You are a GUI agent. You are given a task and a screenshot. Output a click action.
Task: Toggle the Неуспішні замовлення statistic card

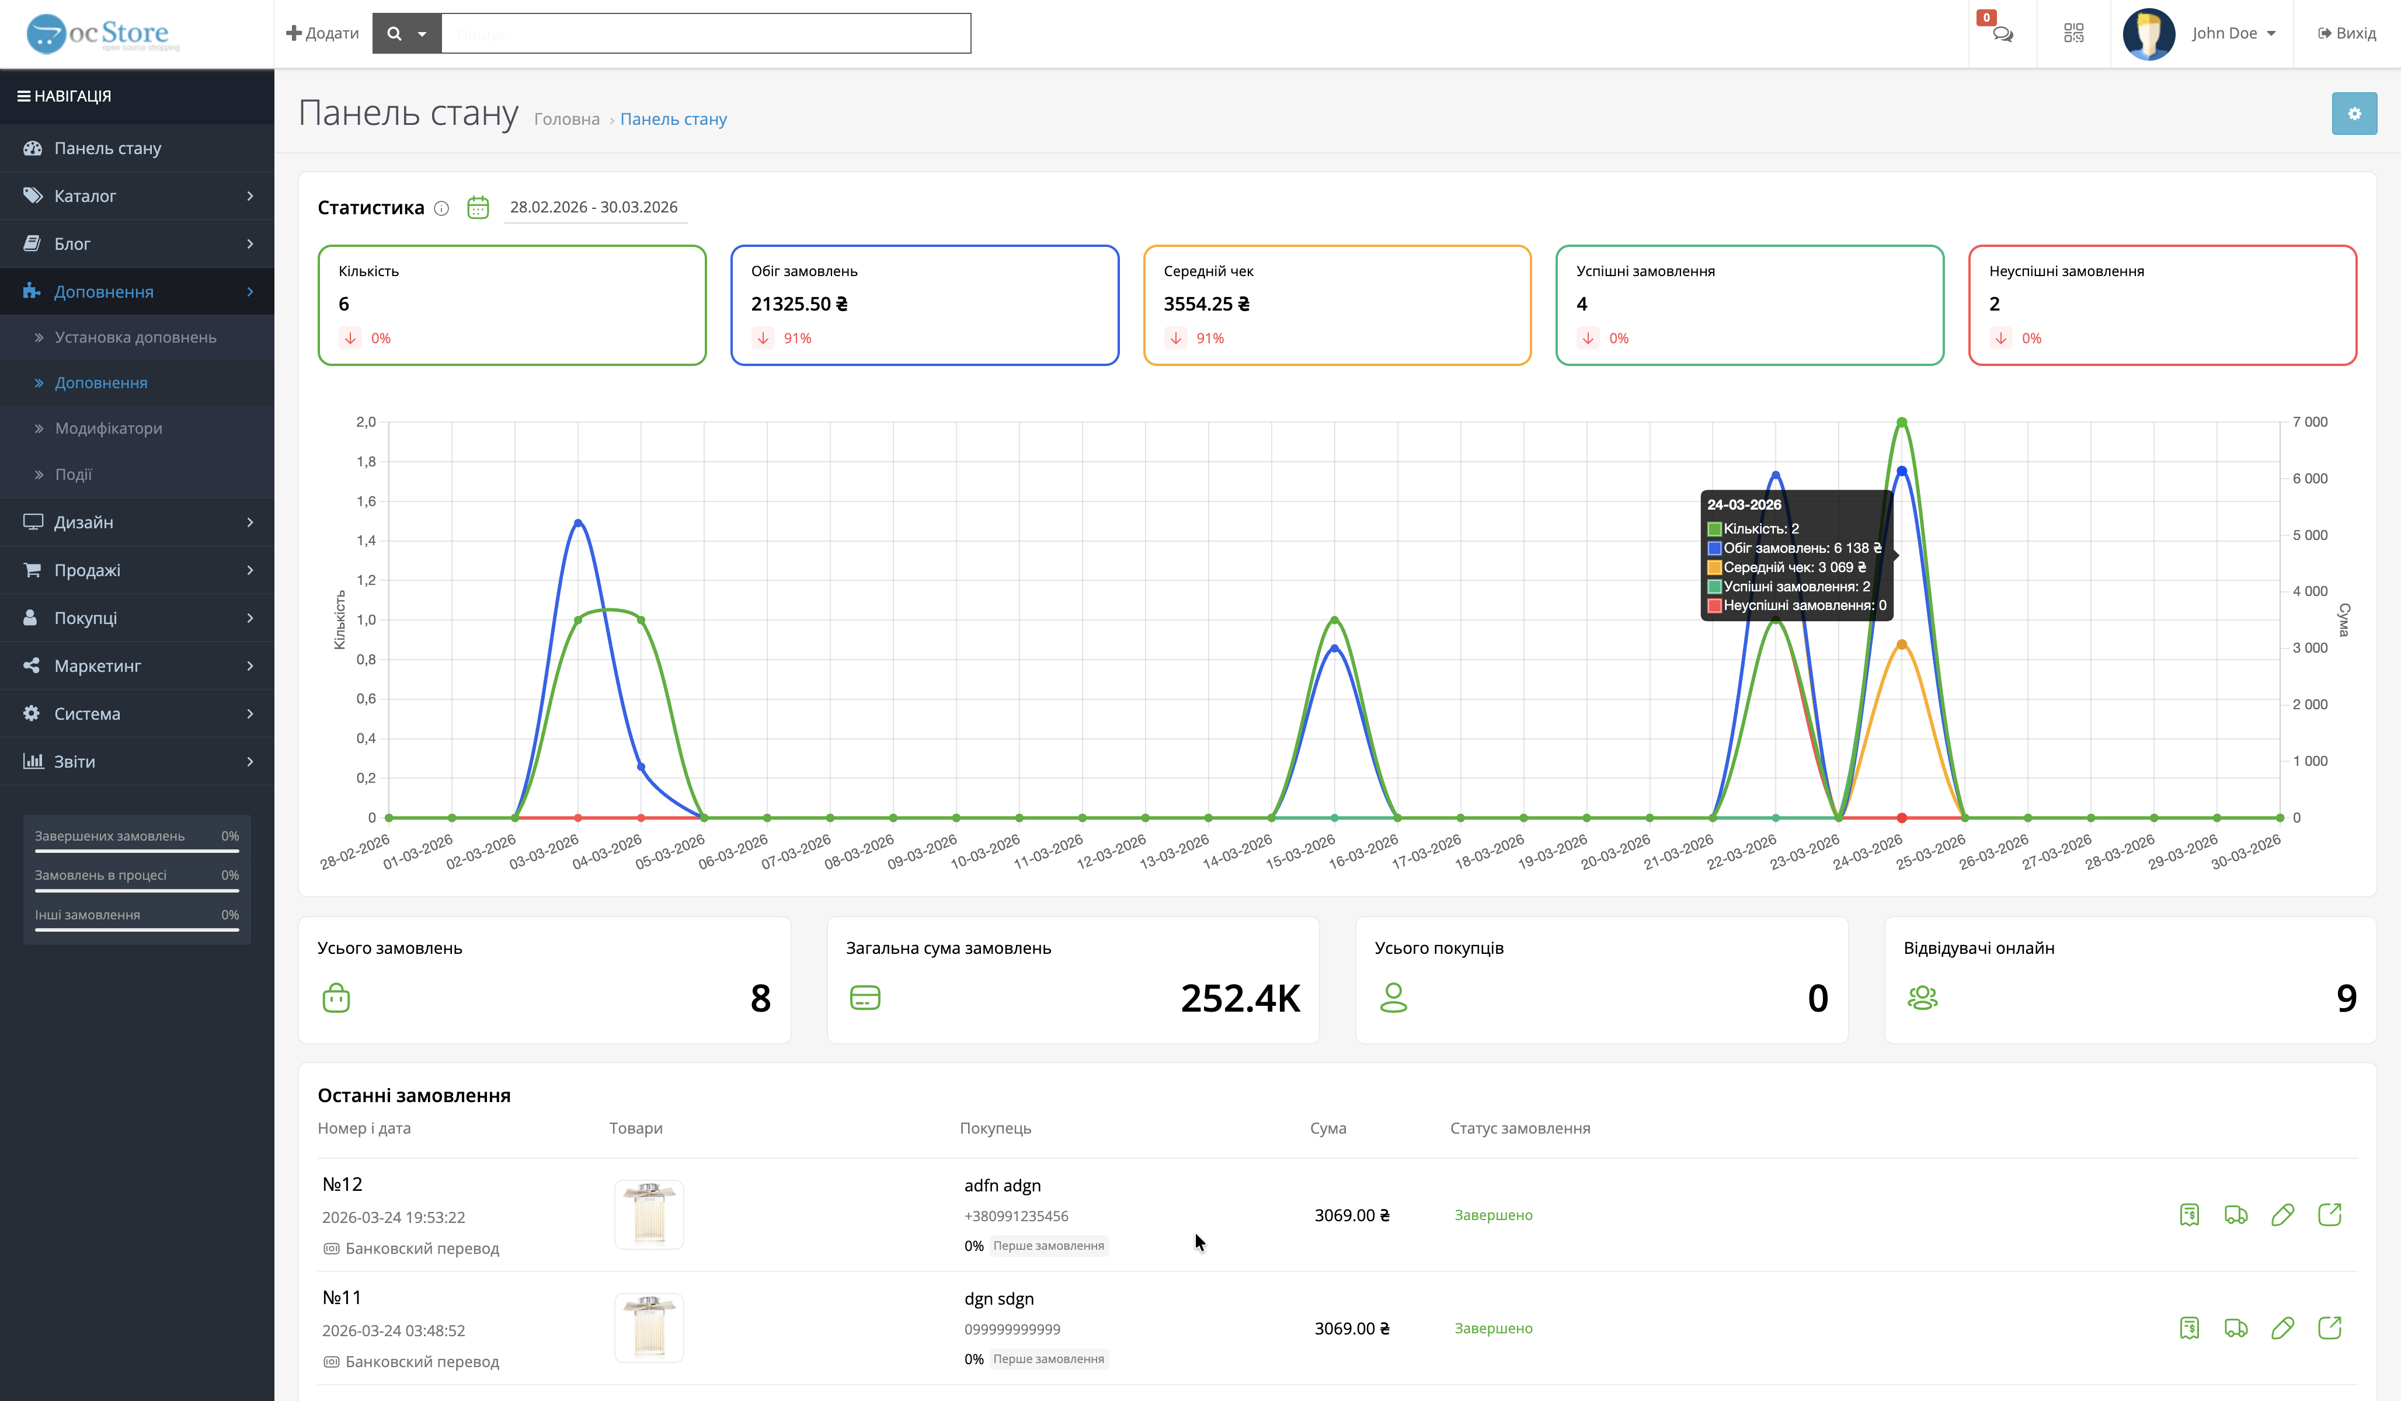2162,305
